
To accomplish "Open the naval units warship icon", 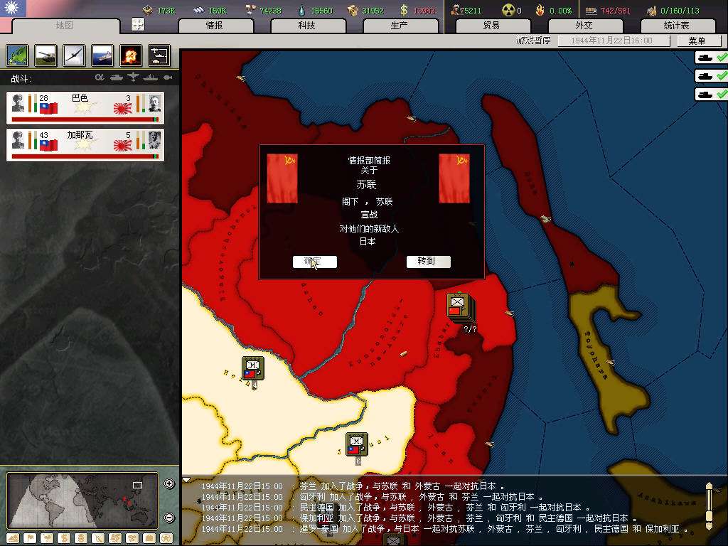I will pos(102,55).
